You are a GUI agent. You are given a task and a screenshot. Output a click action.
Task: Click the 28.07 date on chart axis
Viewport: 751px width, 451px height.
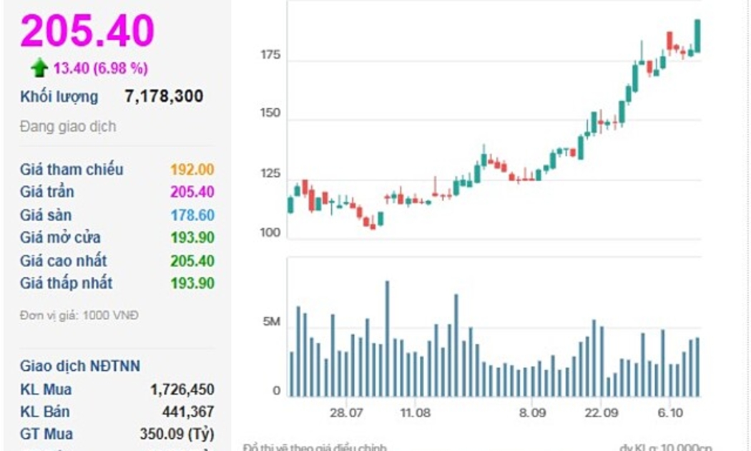point(346,413)
